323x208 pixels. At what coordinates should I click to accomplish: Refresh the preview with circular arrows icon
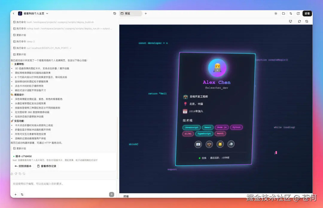click(x=299, y=21)
